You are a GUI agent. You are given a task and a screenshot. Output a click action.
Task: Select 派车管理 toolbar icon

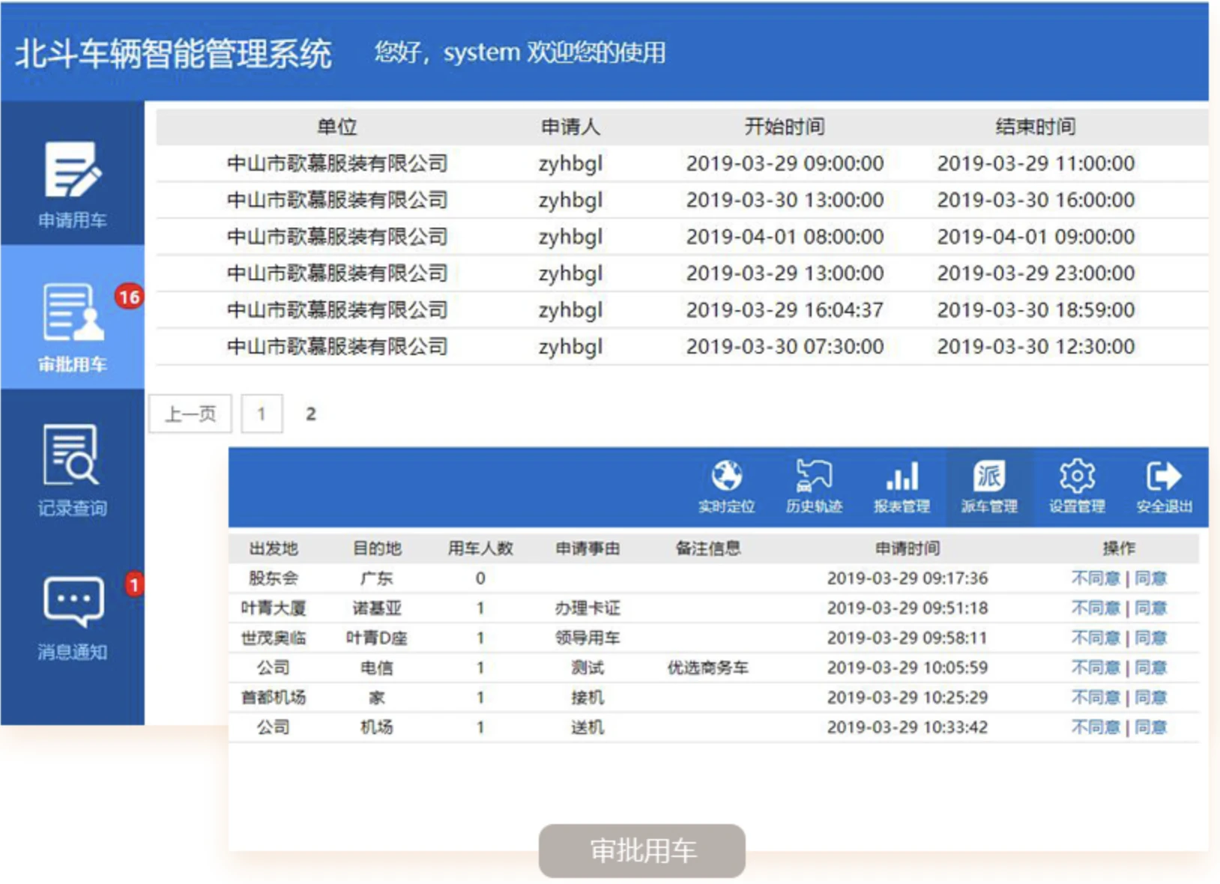(989, 486)
